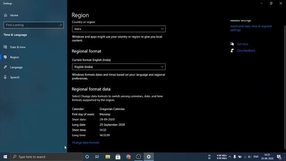286x161 pixels.
Task: Click the Give feedback person icon
Action: (x=232, y=51)
